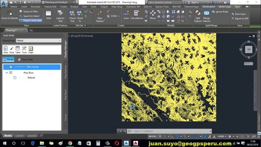
Task: Toggle MODEL space button in status bar
Action: (x=153, y=136)
